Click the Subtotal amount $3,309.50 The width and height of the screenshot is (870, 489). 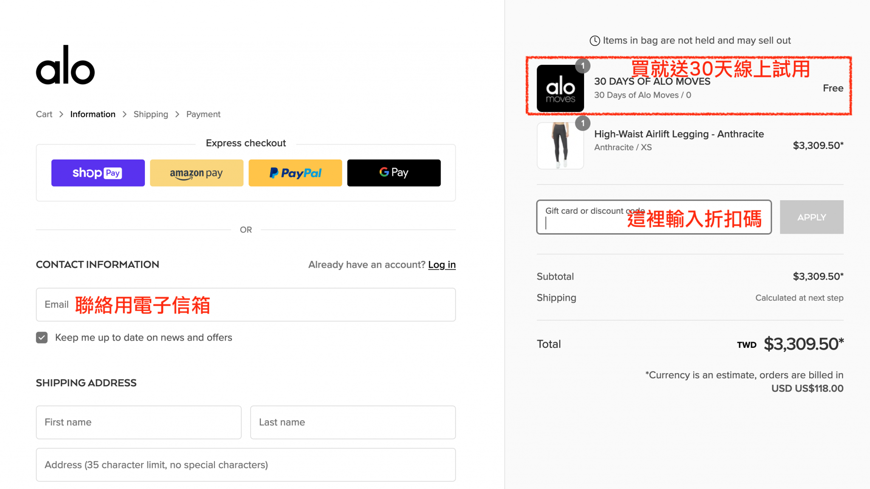[x=818, y=277]
